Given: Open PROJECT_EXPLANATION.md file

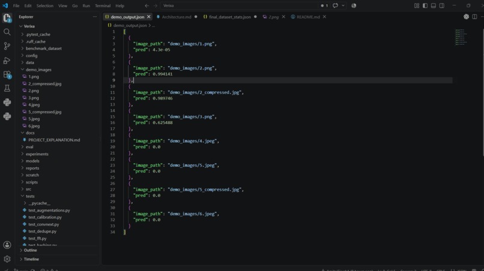Looking at the screenshot, I should coord(54,140).
